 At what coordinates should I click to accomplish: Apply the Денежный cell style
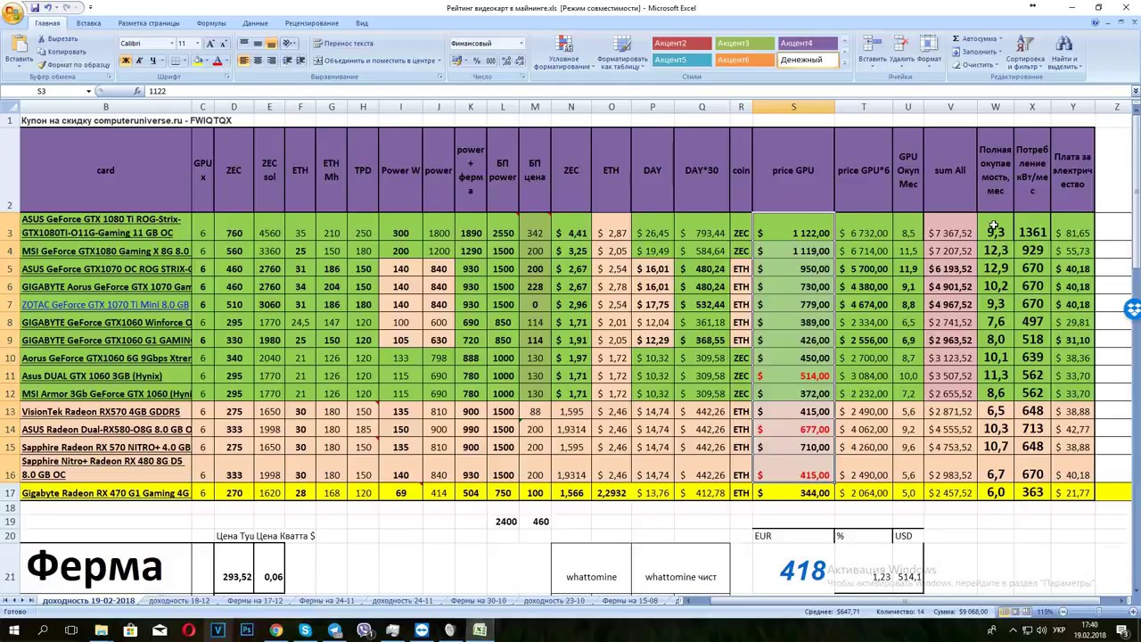click(807, 60)
